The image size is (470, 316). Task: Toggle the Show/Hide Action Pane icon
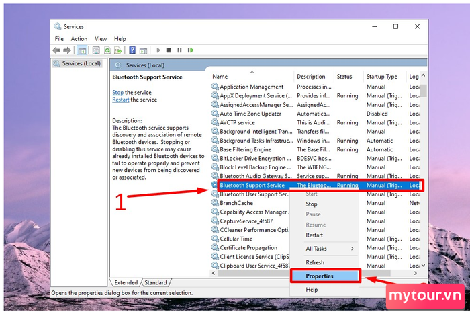pyautogui.click(x=143, y=50)
